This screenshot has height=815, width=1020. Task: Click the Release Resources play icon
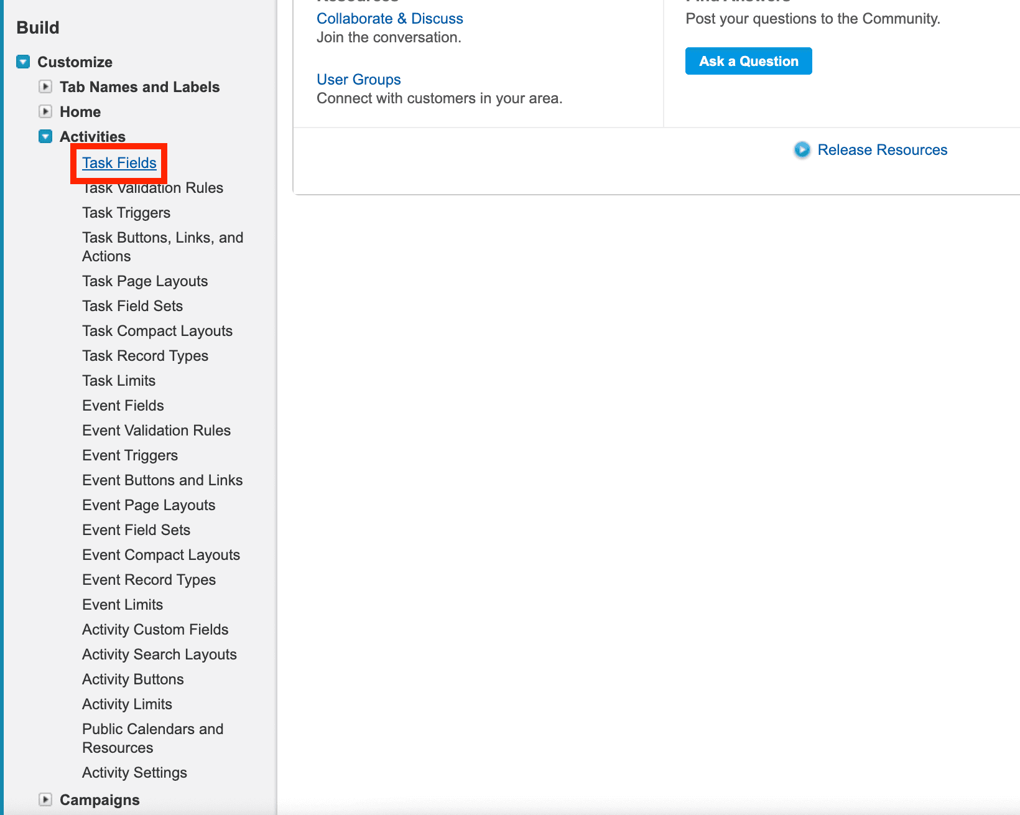click(802, 150)
